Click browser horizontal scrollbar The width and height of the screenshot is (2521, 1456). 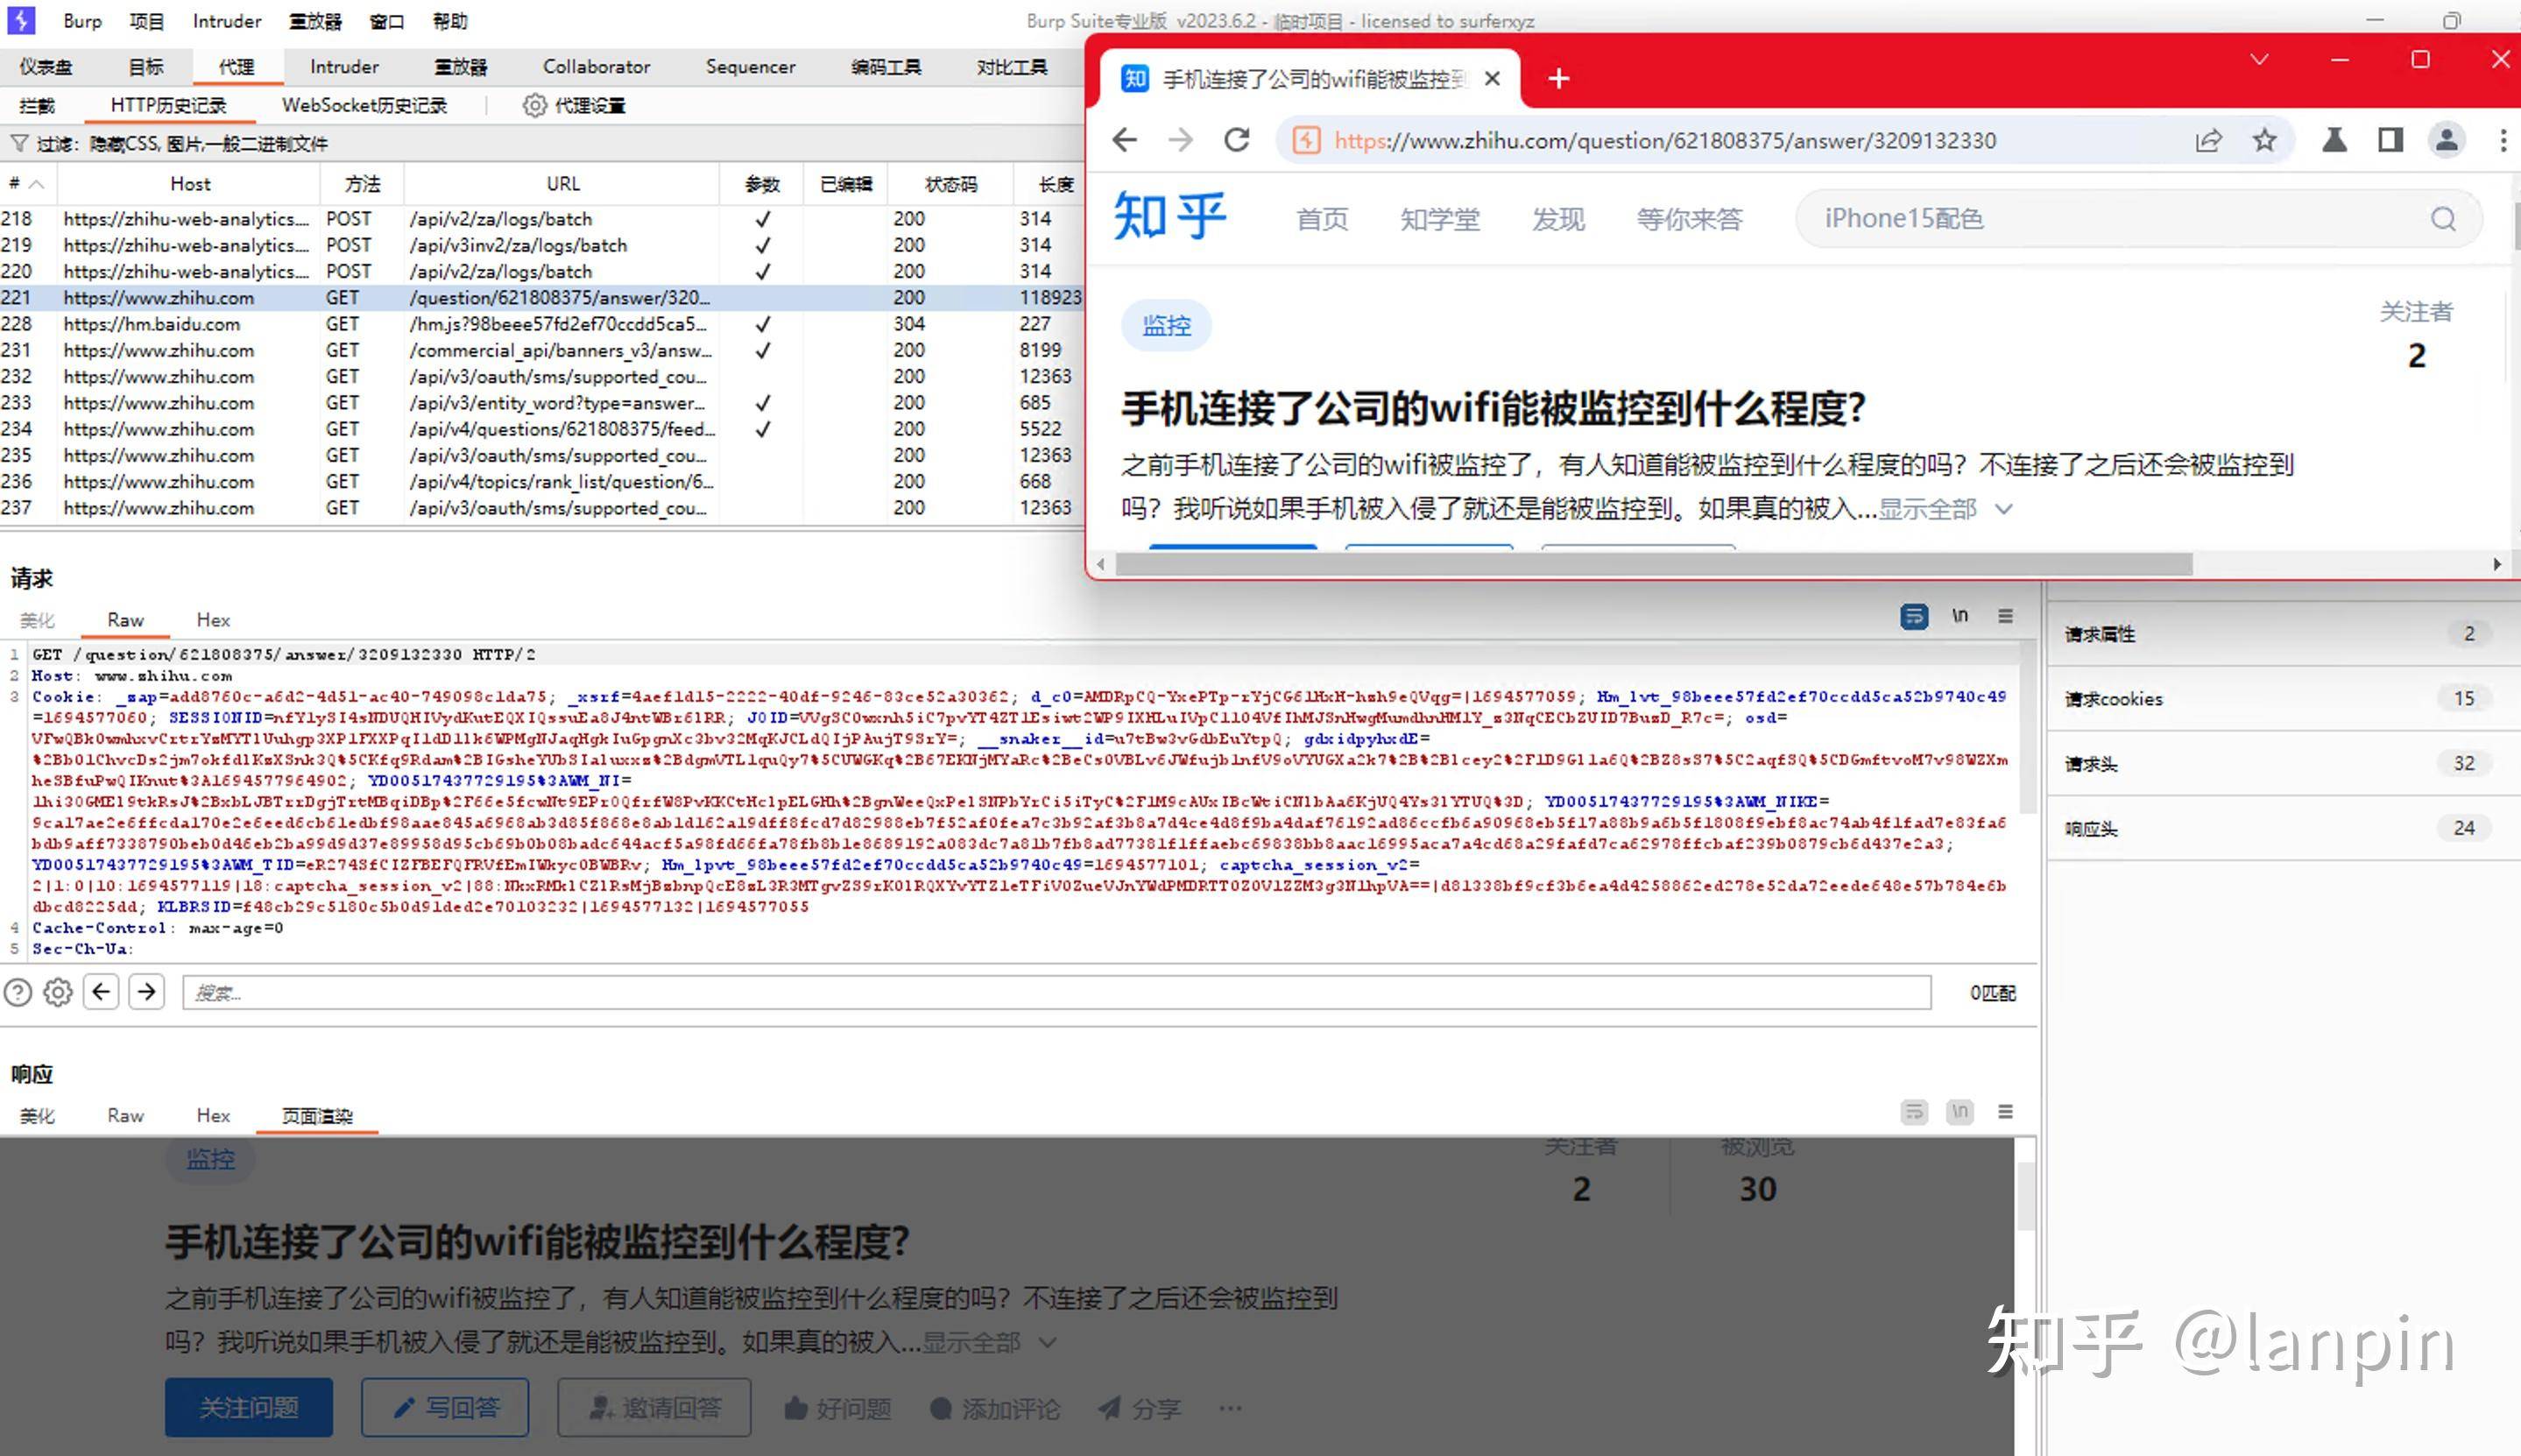click(1653, 564)
